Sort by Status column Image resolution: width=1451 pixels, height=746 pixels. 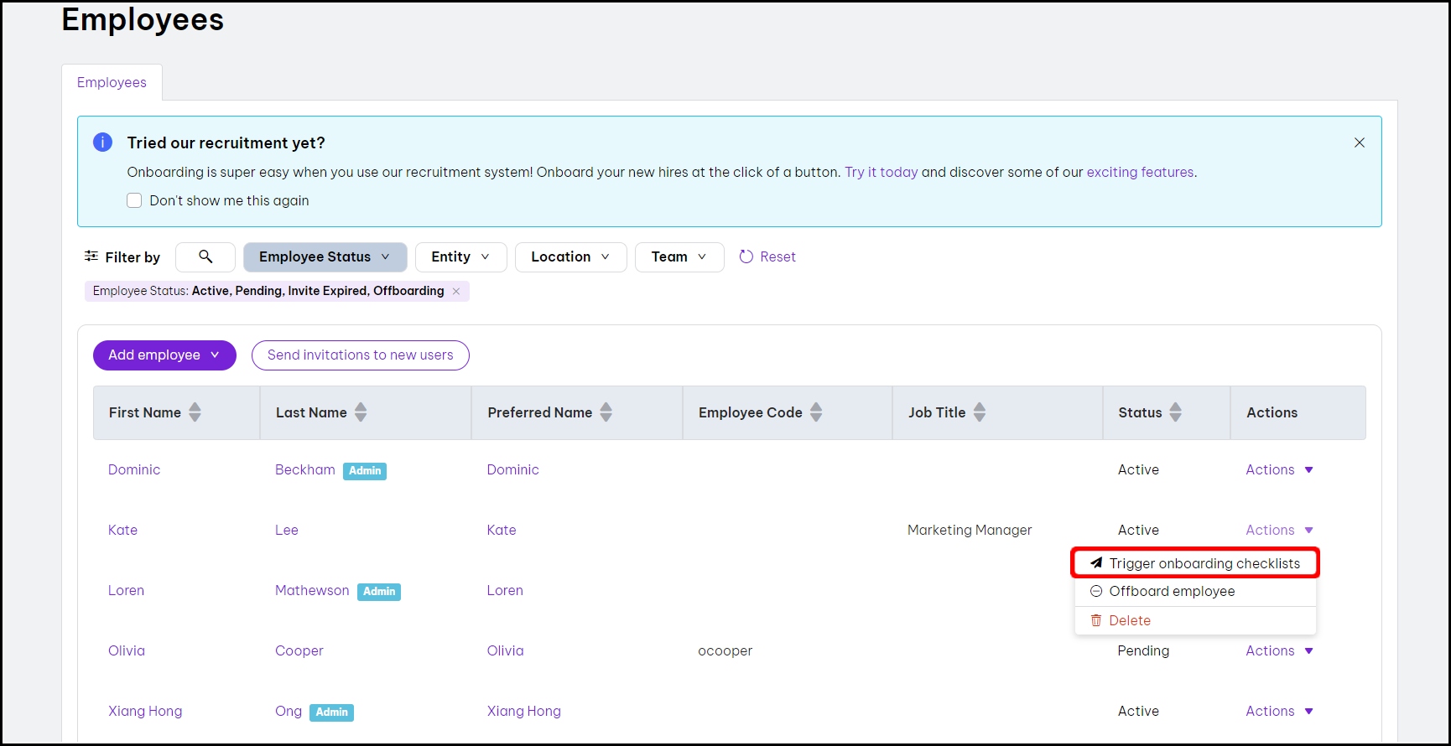1175,412
